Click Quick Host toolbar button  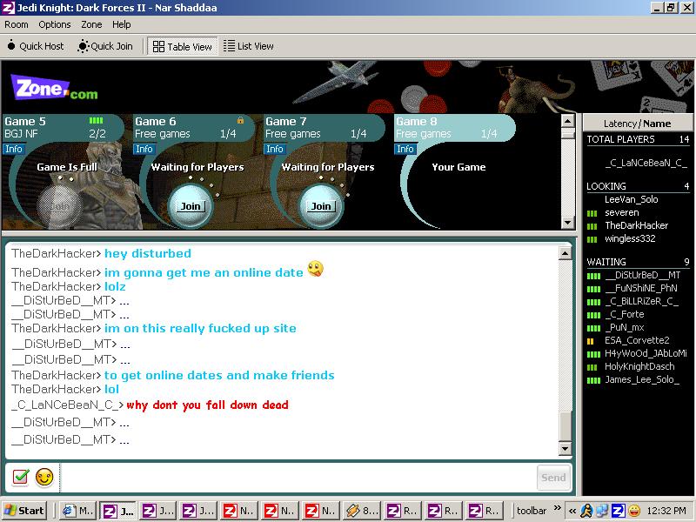click(x=36, y=46)
